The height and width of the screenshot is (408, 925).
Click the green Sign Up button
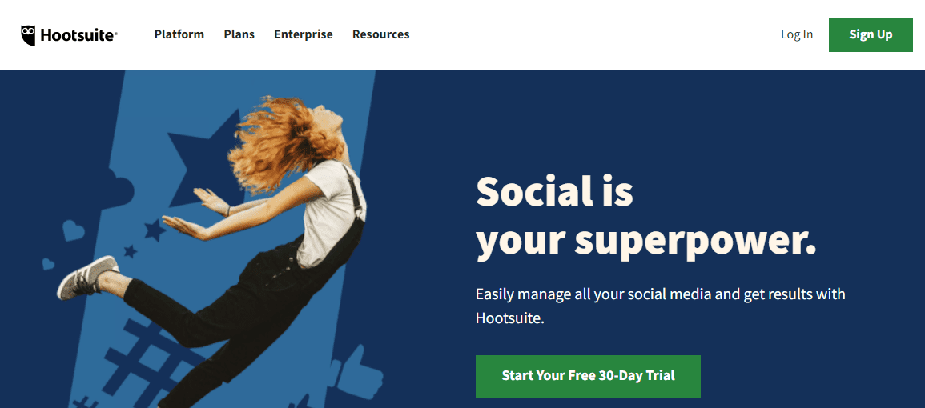[x=871, y=34]
